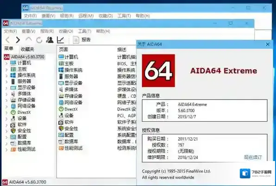Switch to the 菜单 tab
This screenshot has height=186, width=276.
9,49
